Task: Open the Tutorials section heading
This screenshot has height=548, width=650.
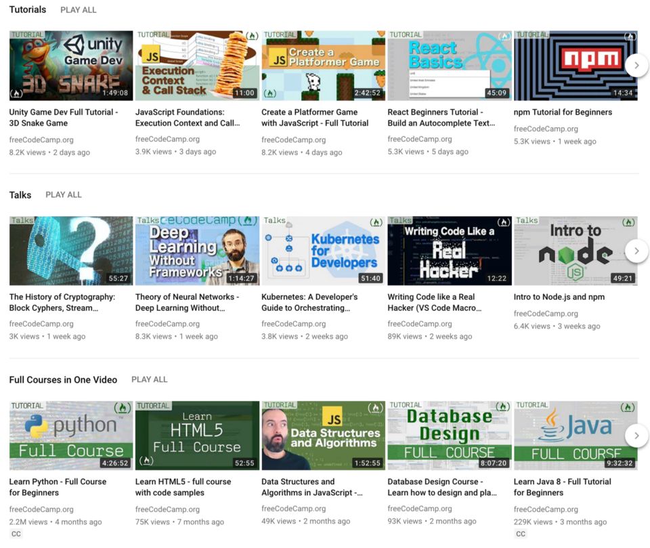Action: [28, 10]
